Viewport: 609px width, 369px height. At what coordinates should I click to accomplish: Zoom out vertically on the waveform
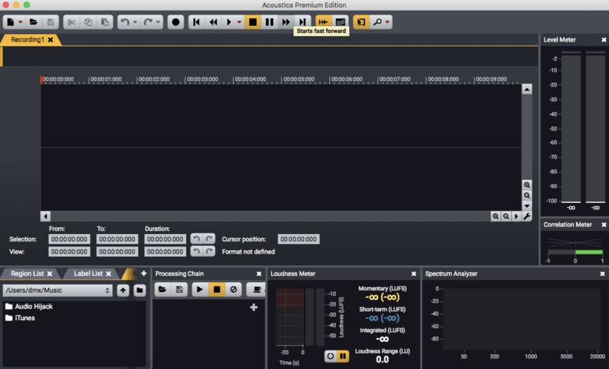[527, 196]
